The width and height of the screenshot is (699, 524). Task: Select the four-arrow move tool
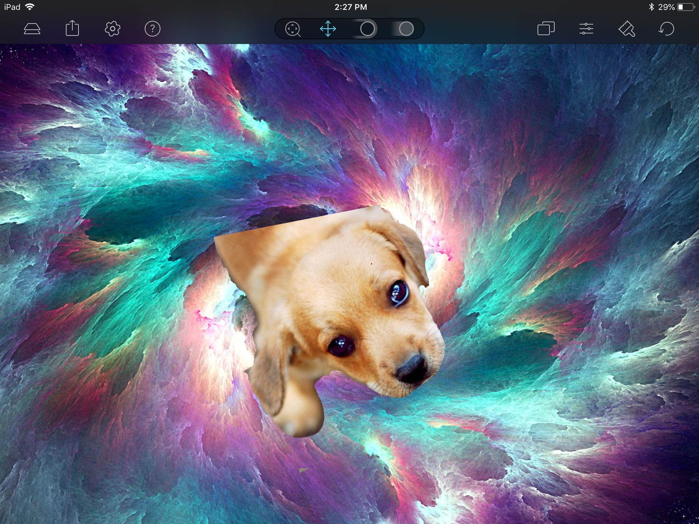point(328,29)
